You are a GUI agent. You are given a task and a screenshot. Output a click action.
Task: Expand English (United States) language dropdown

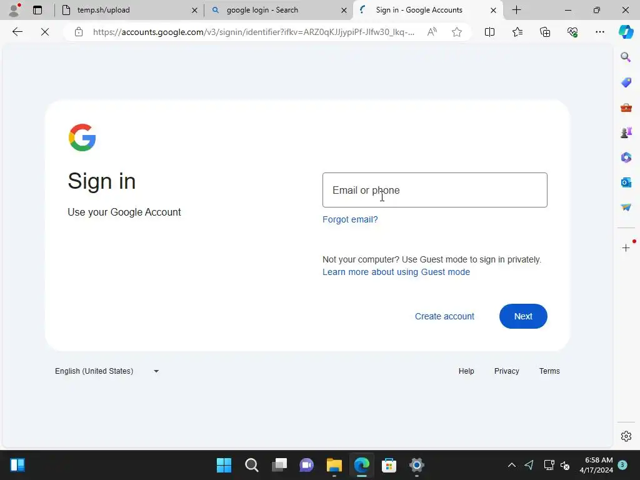coord(107,371)
